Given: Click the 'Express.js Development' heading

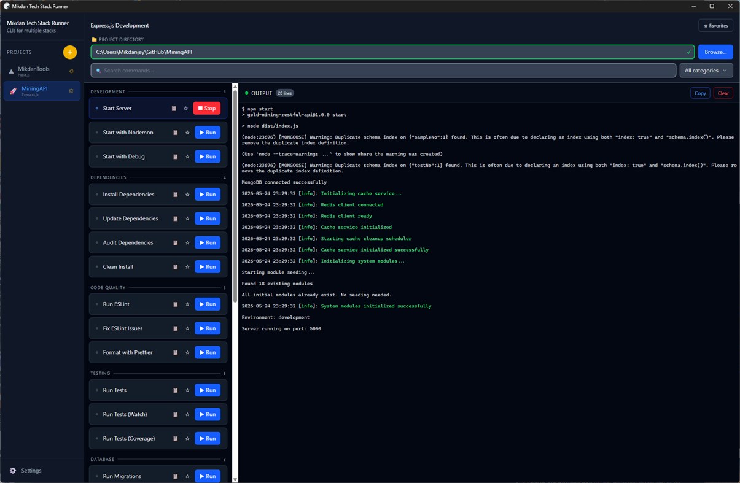Looking at the screenshot, I should tap(120, 26).
